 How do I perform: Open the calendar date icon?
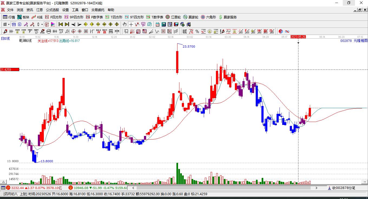coord(157,24)
